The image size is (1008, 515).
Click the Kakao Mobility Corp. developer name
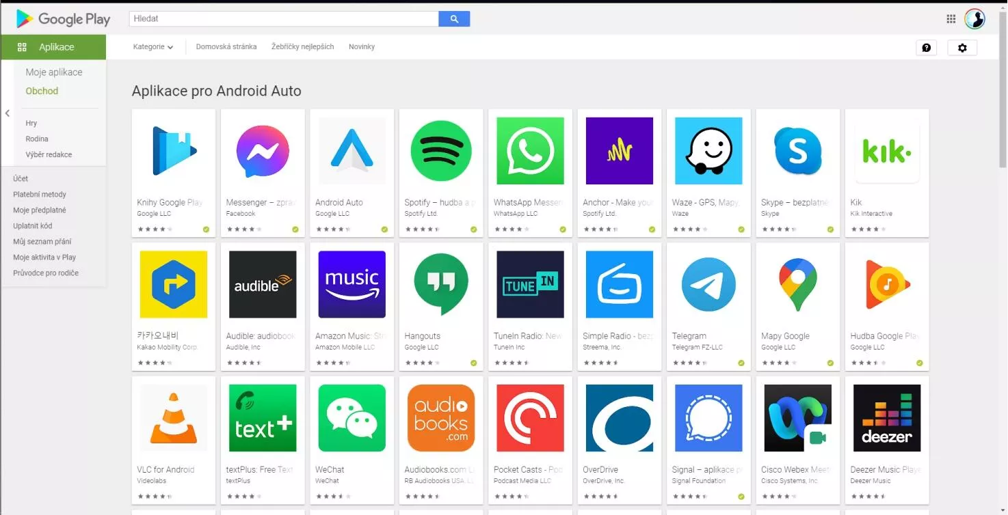coord(168,348)
